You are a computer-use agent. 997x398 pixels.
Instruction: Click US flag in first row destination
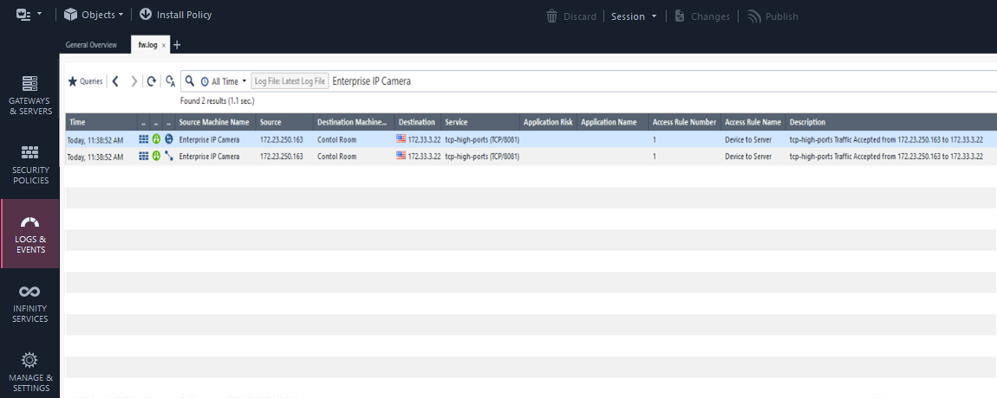coord(401,139)
